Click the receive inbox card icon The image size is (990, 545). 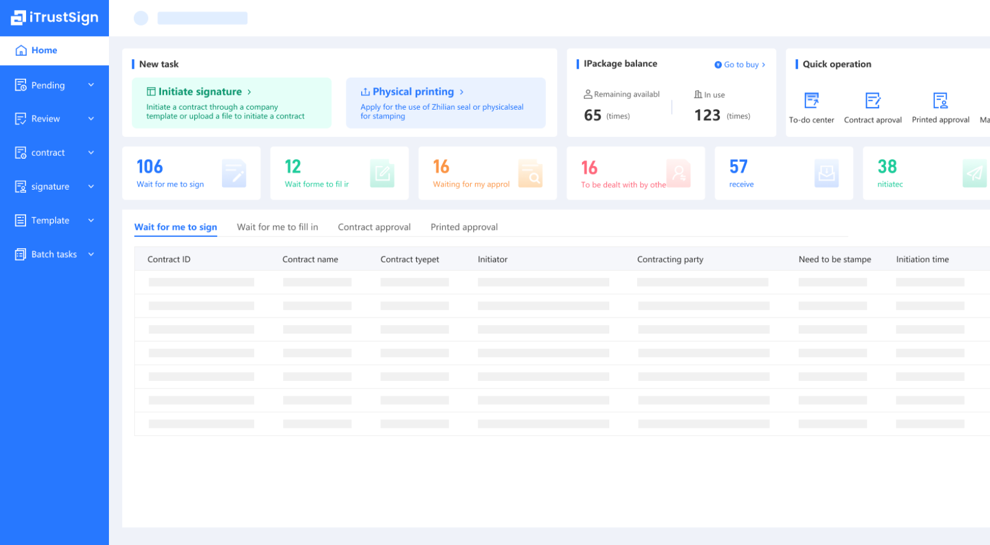click(826, 173)
